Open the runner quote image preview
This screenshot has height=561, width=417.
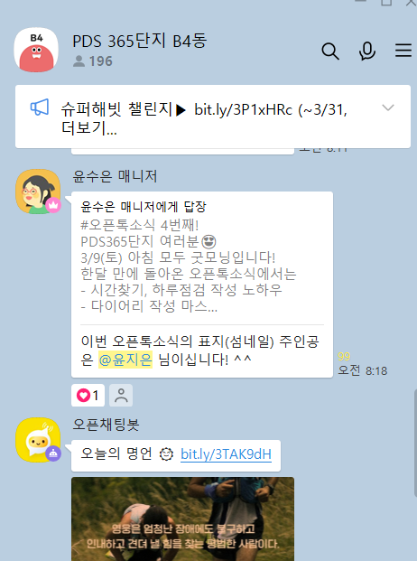coord(182,519)
